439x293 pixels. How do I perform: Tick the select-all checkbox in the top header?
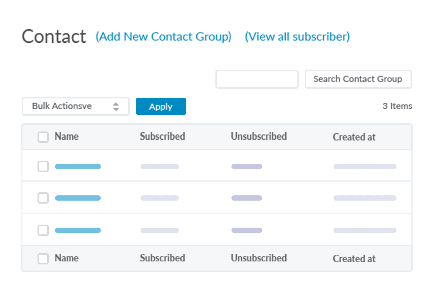pyautogui.click(x=43, y=137)
